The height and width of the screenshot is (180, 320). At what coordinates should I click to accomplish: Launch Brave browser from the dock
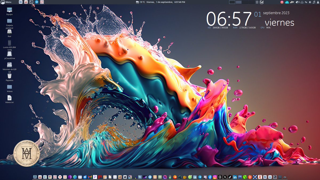[65, 177]
